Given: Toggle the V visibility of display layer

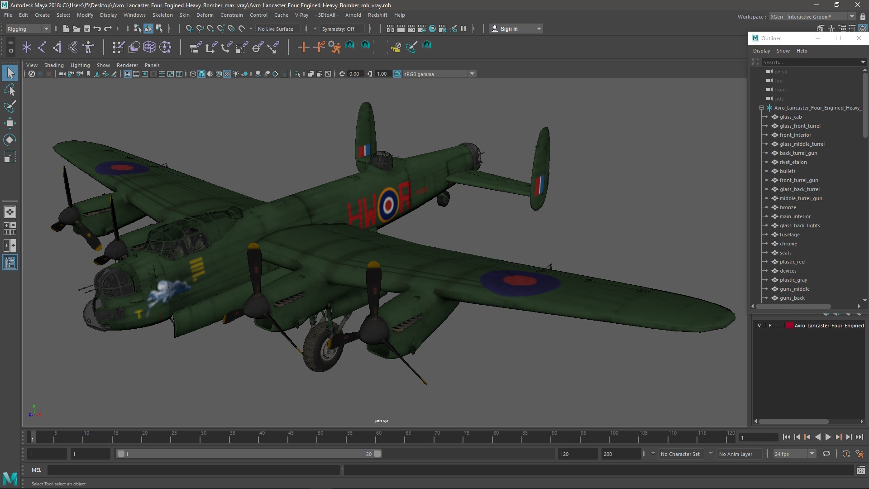Looking at the screenshot, I should coord(759,326).
